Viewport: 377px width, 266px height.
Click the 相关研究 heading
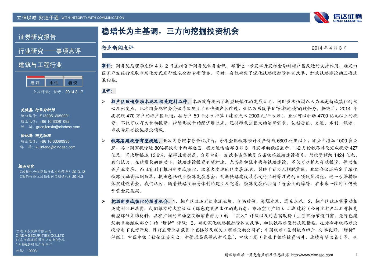[x=26, y=166]
